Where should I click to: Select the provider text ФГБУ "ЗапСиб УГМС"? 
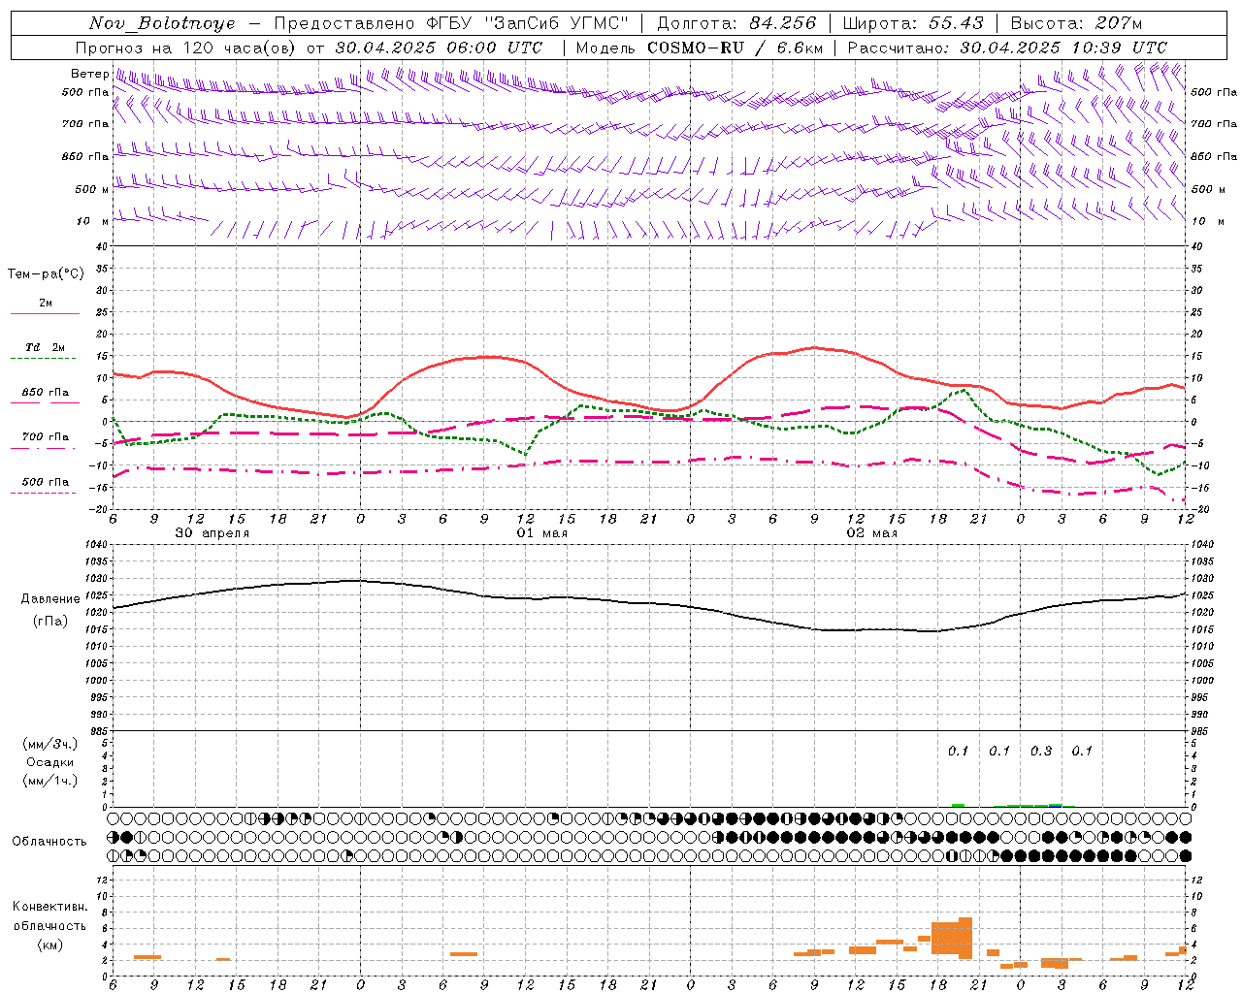point(527,23)
